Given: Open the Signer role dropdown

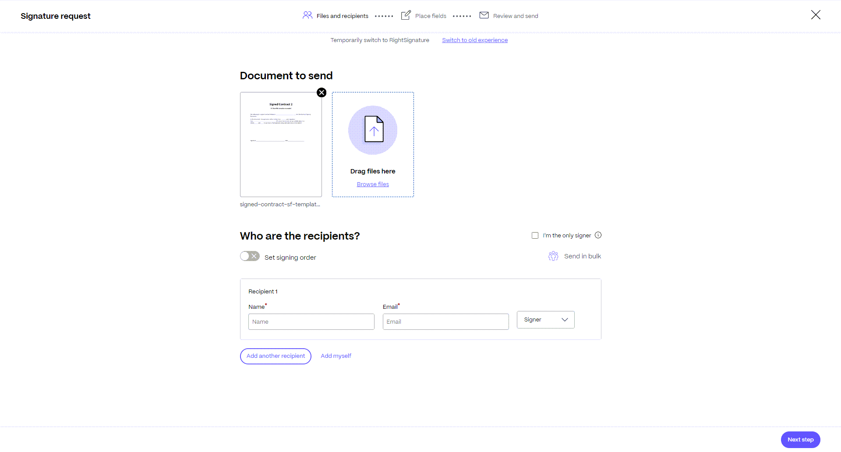Looking at the screenshot, I should pos(545,320).
